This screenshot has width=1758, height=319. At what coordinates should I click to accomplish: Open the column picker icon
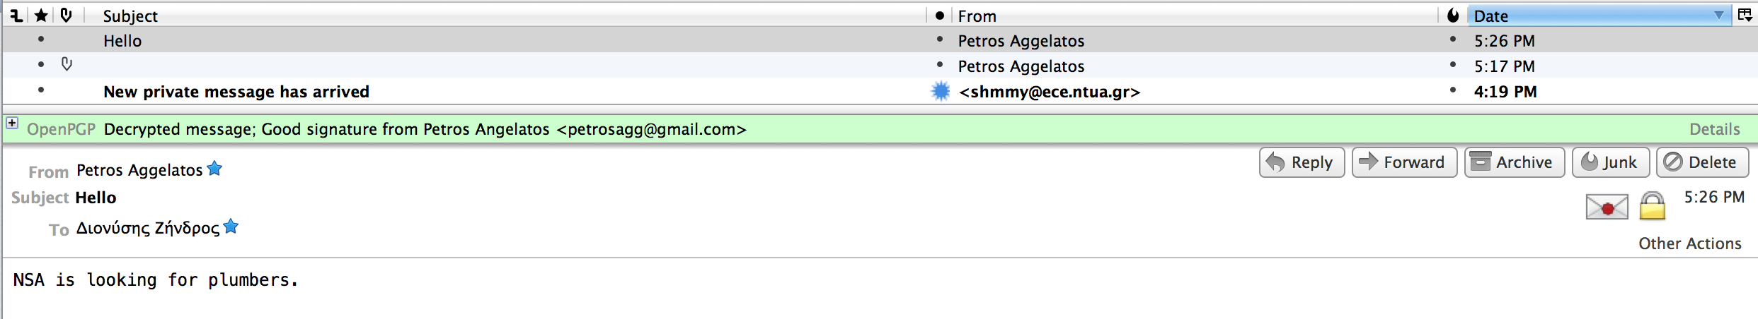pos(1745,15)
